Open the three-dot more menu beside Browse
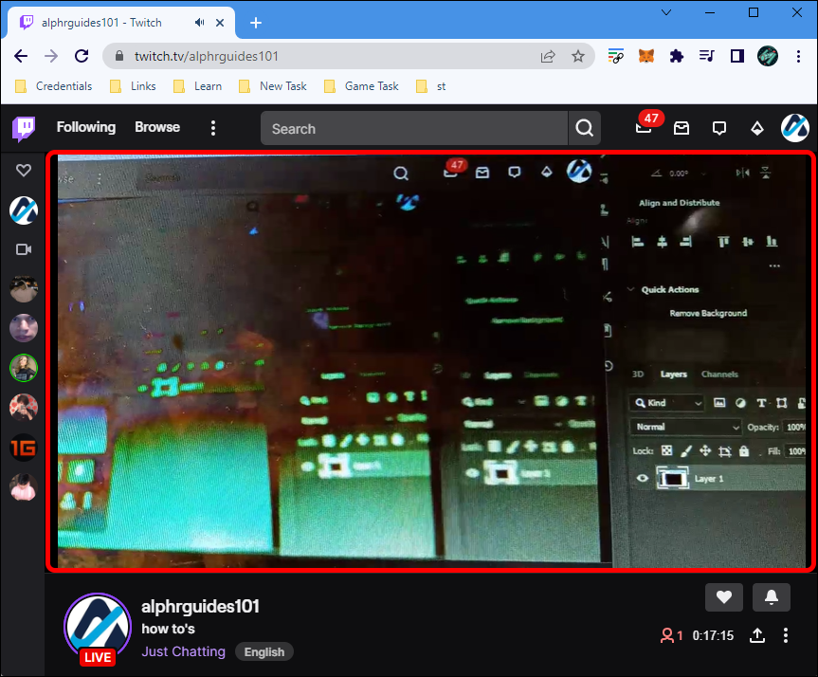Image resolution: width=818 pixels, height=677 pixels. (213, 128)
